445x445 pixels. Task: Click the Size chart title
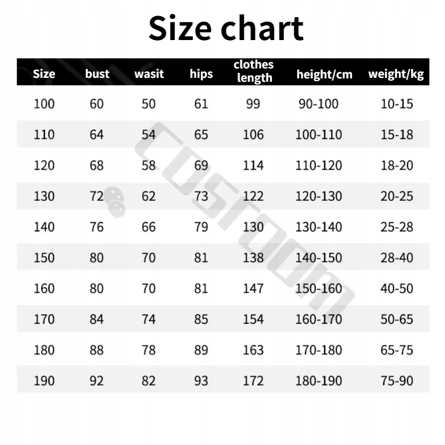coord(226,28)
